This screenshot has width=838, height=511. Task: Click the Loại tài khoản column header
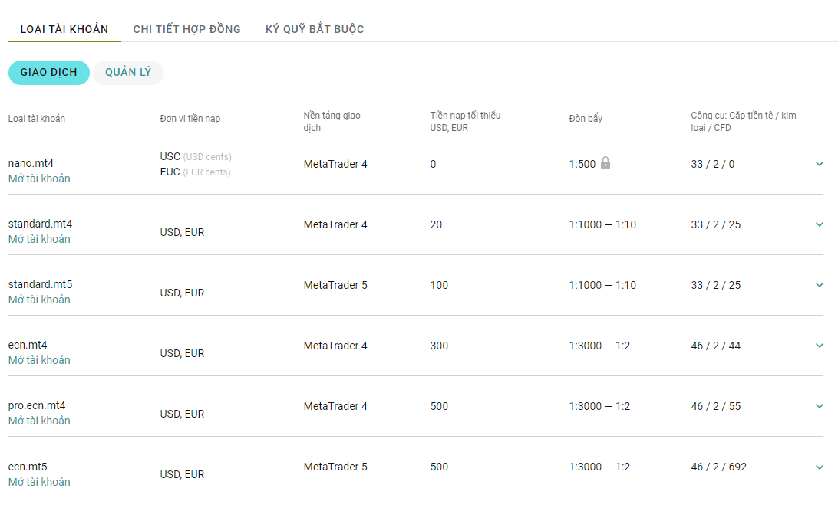click(x=36, y=119)
